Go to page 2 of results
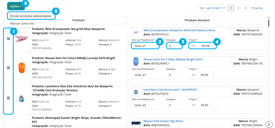The image size is (275, 128). point(238,8)
